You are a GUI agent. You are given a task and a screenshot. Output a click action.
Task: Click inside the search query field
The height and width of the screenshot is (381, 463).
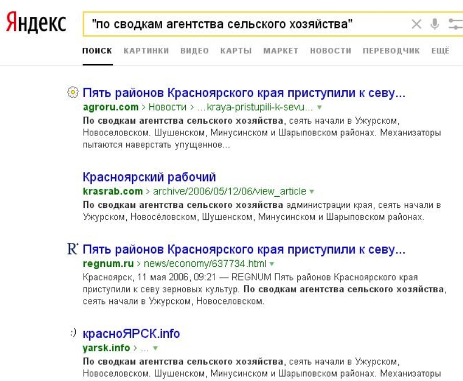coord(247,25)
